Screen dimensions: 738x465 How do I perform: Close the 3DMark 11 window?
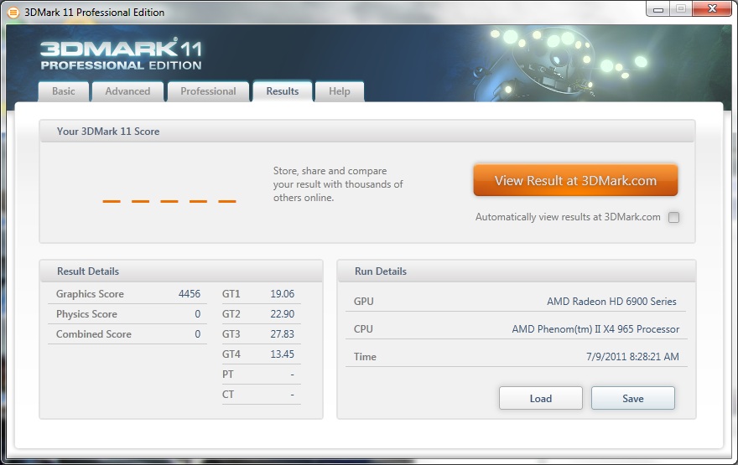coord(712,9)
